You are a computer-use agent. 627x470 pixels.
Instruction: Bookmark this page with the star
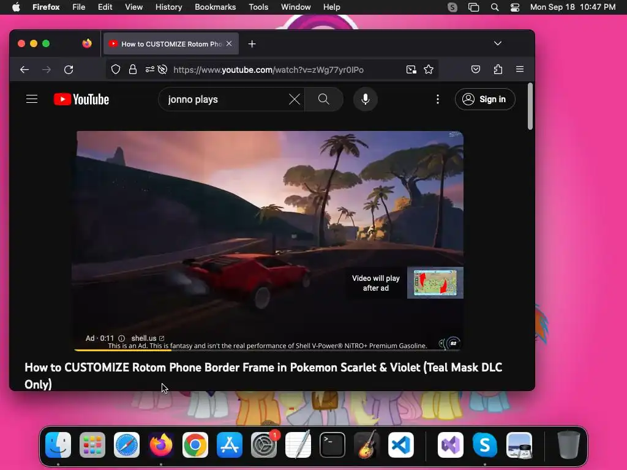point(429,70)
